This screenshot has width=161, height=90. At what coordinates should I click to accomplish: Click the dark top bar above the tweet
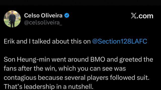(x=80, y=2)
